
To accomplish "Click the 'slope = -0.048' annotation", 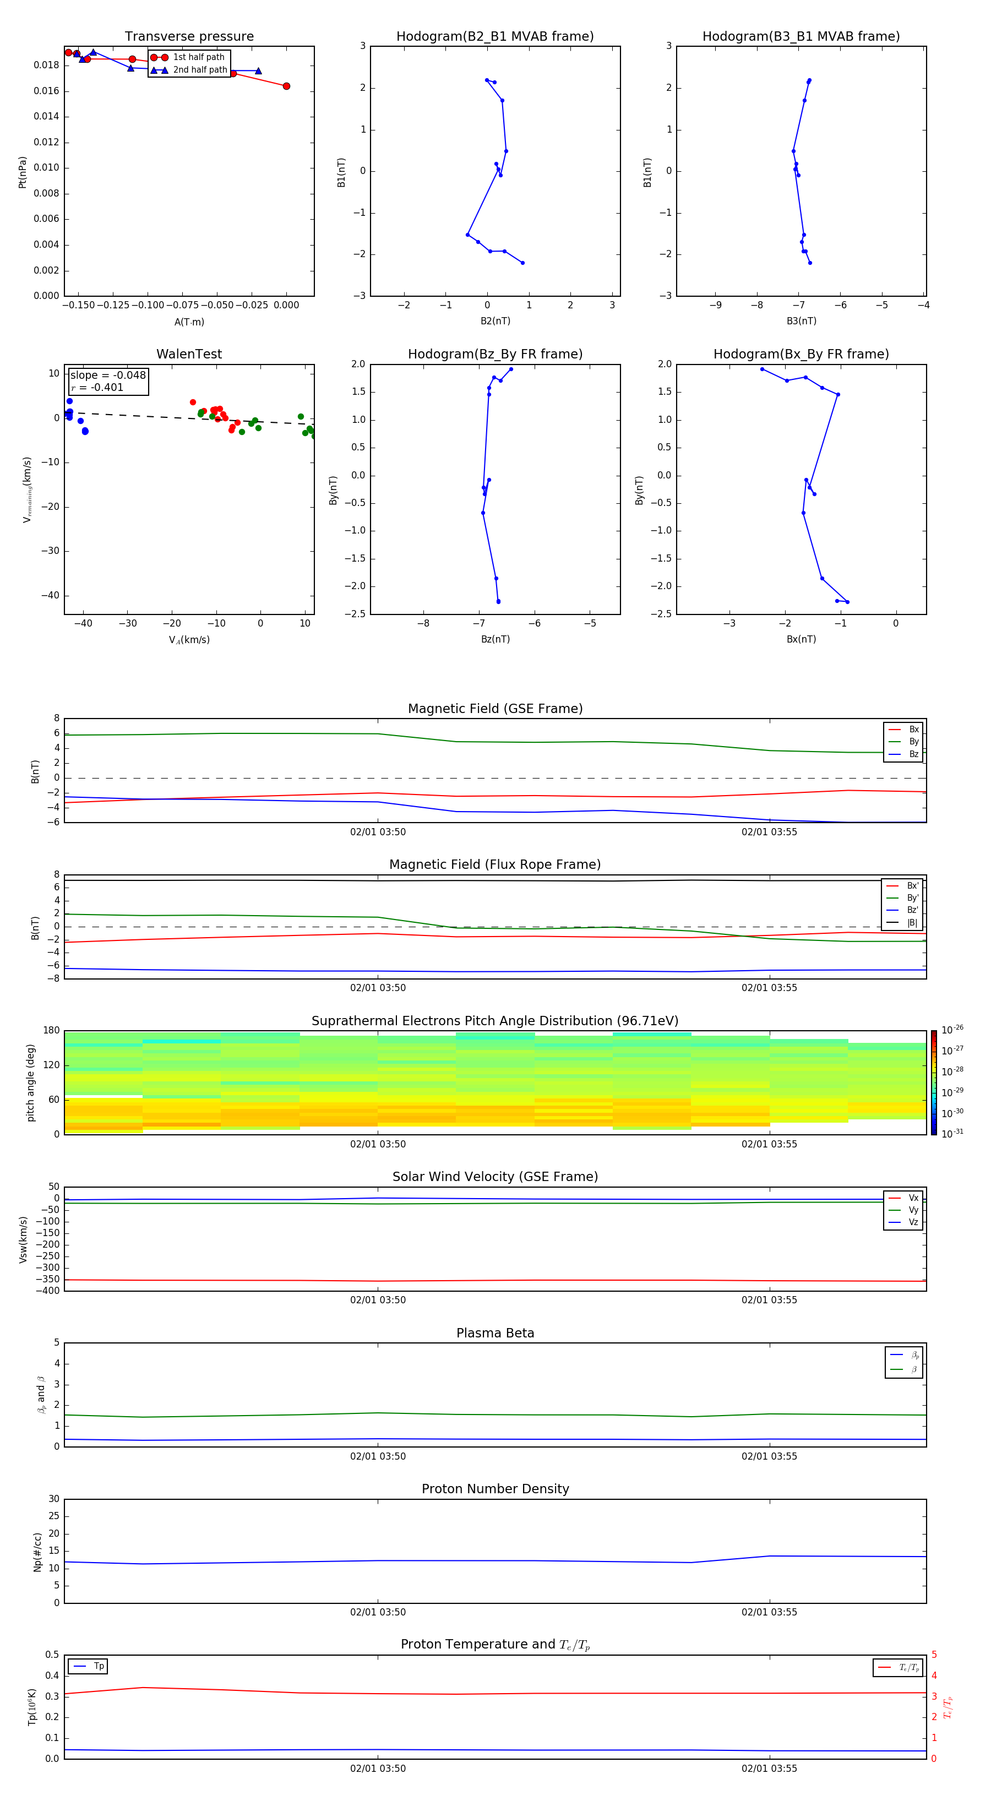I will click(x=108, y=376).
